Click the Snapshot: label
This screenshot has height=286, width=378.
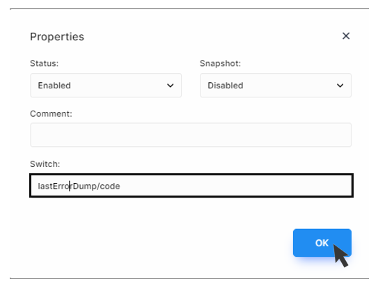(x=220, y=63)
